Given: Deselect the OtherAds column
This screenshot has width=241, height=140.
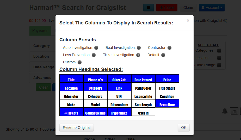Looking at the screenshot, I should (x=119, y=79).
